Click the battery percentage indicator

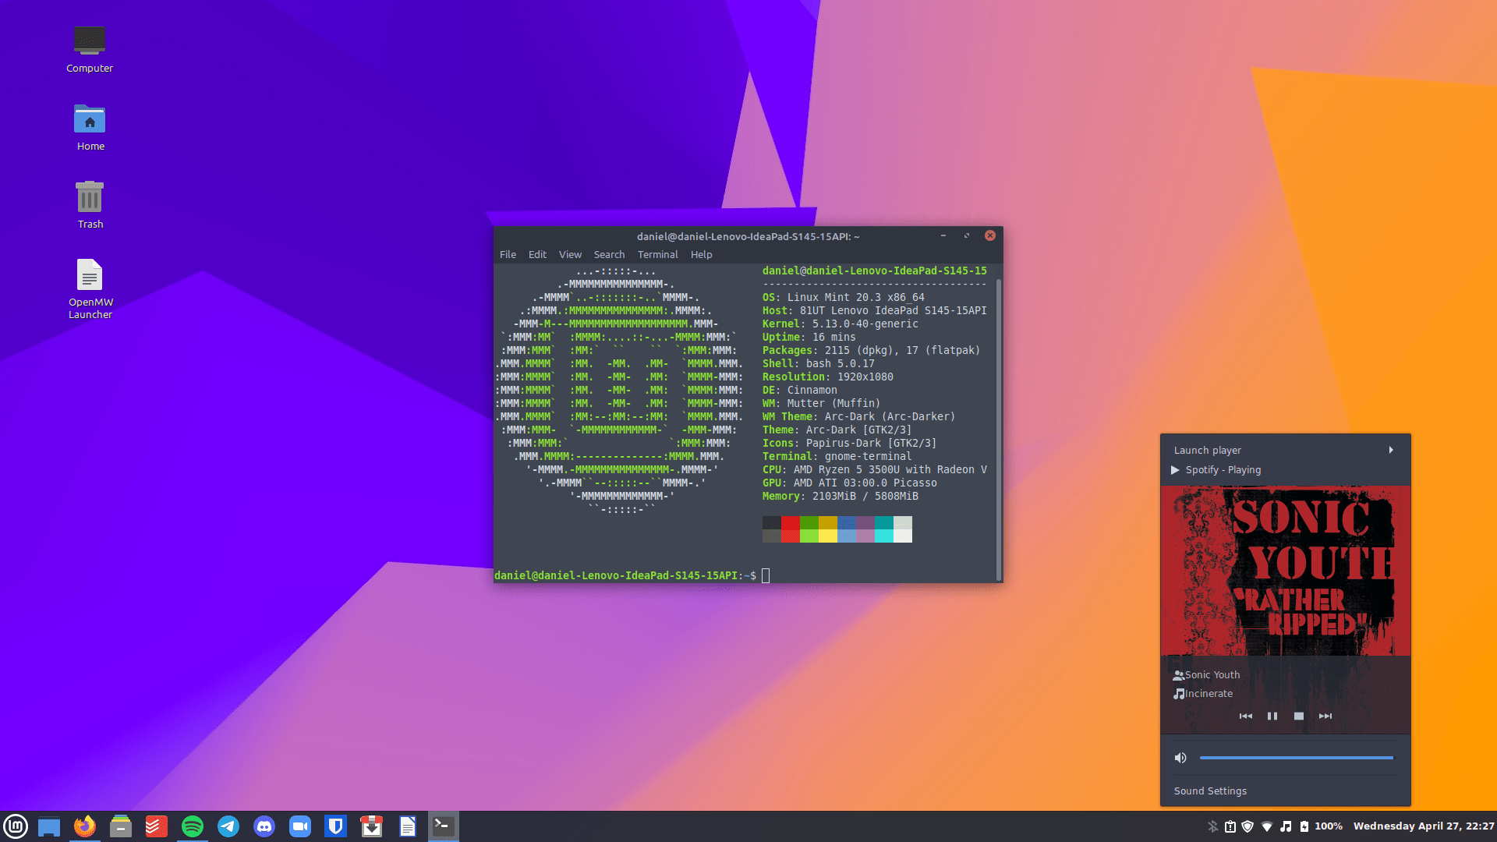click(1328, 826)
